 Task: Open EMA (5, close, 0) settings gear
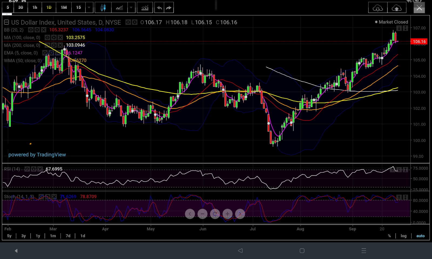pyautogui.click(x=51, y=53)
